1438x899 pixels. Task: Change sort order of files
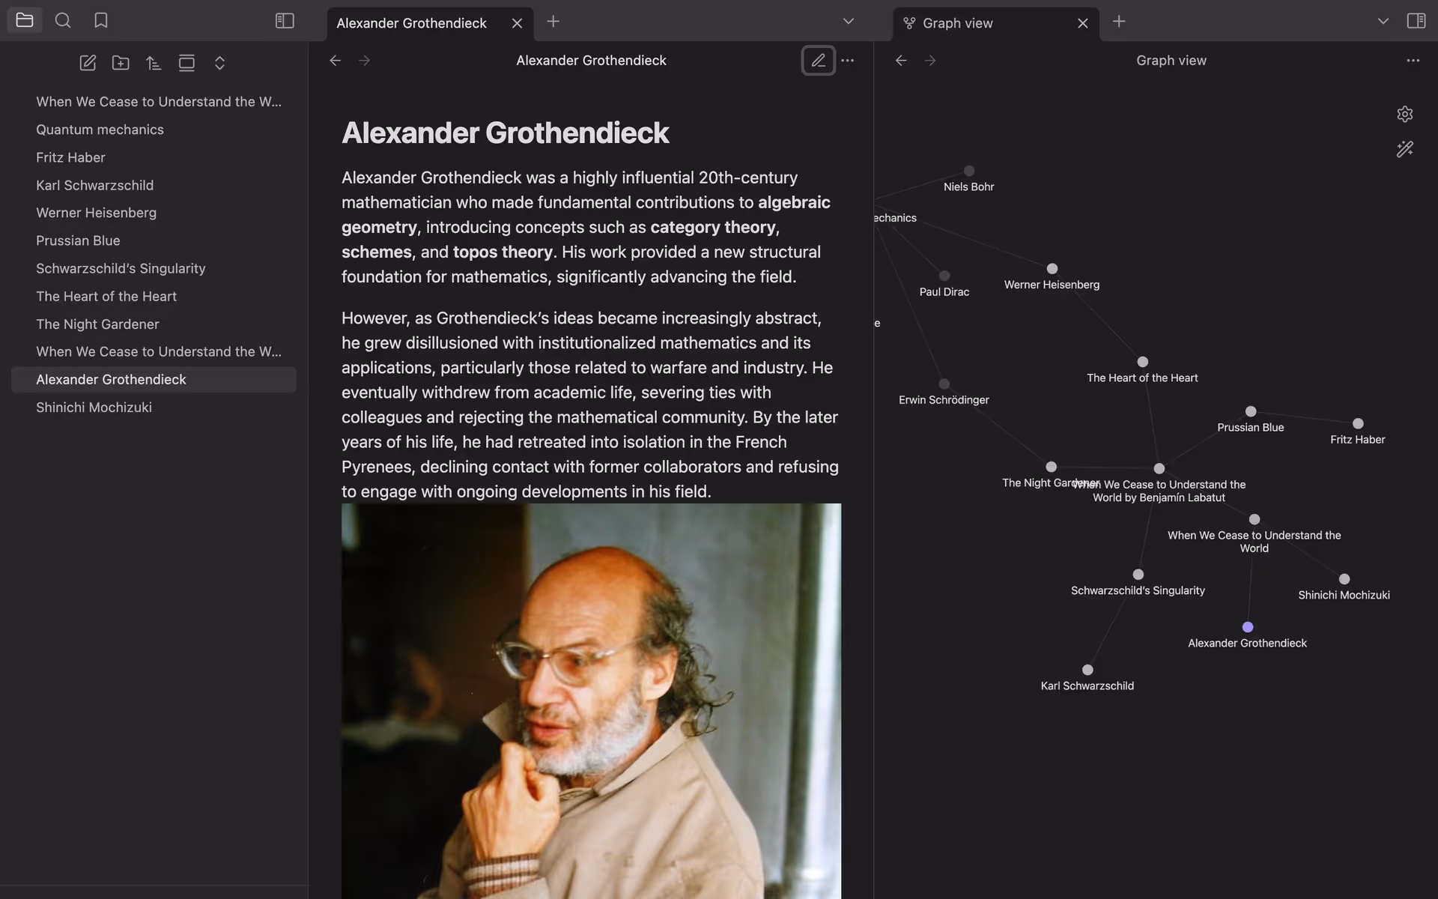(154, 63)
